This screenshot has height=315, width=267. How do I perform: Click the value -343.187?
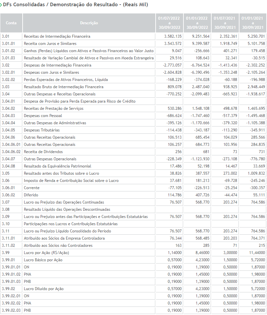[202, 130]
